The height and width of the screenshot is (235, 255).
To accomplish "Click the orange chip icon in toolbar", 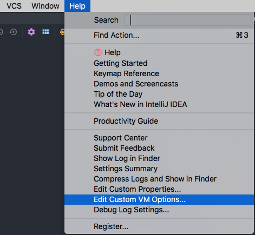I will pyautogui.click(x=62, y=32).
